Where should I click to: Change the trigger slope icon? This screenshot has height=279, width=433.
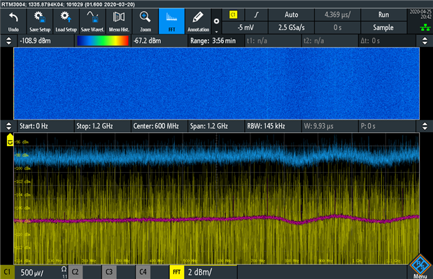257,15
